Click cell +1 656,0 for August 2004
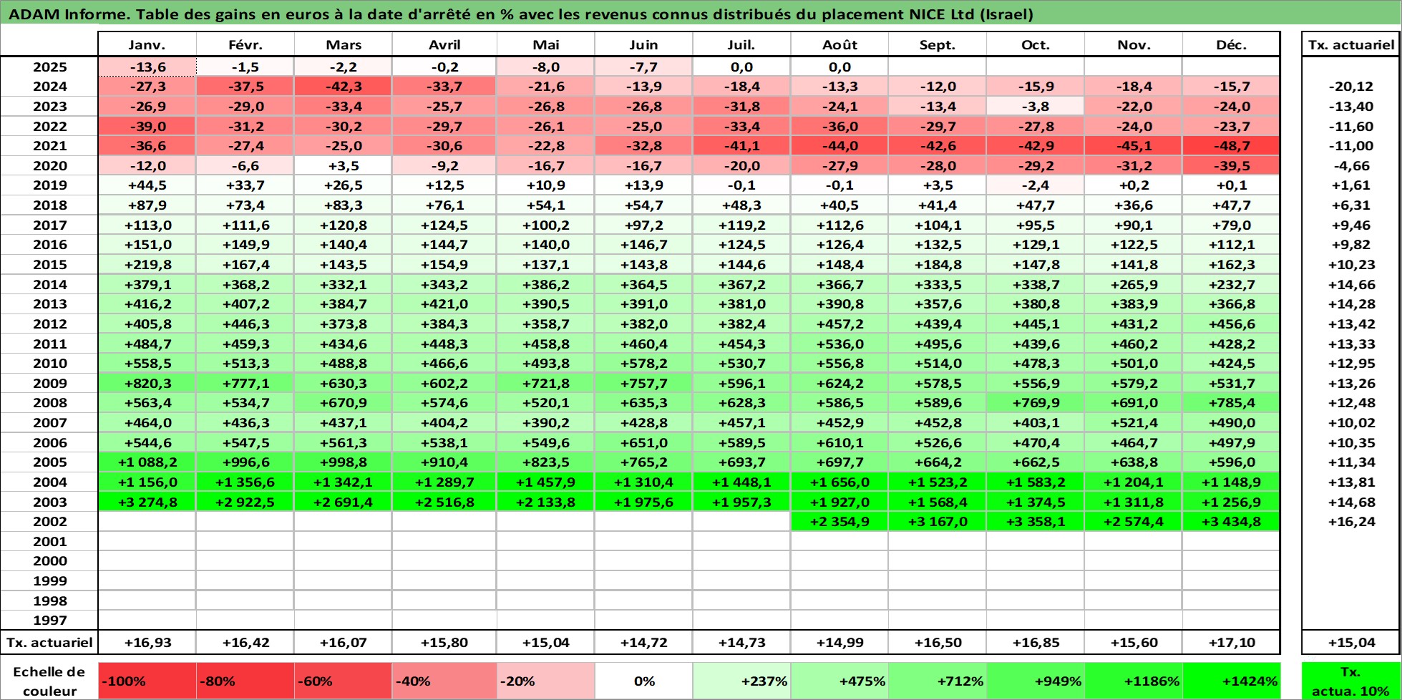1402x700 pixels. point(839,482)
